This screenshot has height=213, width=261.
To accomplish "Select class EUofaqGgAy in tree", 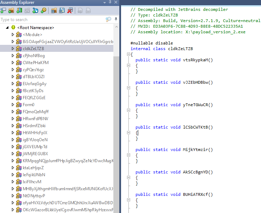I will click(35, 83).
